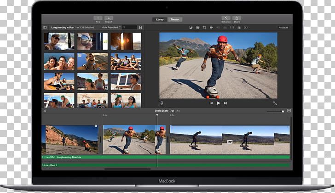The height and width of the screenshot is (193, 335).
Task: Select the guitar player thumbnail
Action: pyautogui.click(x=59, y=81)
